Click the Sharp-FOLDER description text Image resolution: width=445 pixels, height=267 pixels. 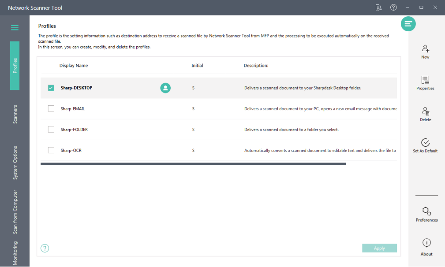[292, 130]
